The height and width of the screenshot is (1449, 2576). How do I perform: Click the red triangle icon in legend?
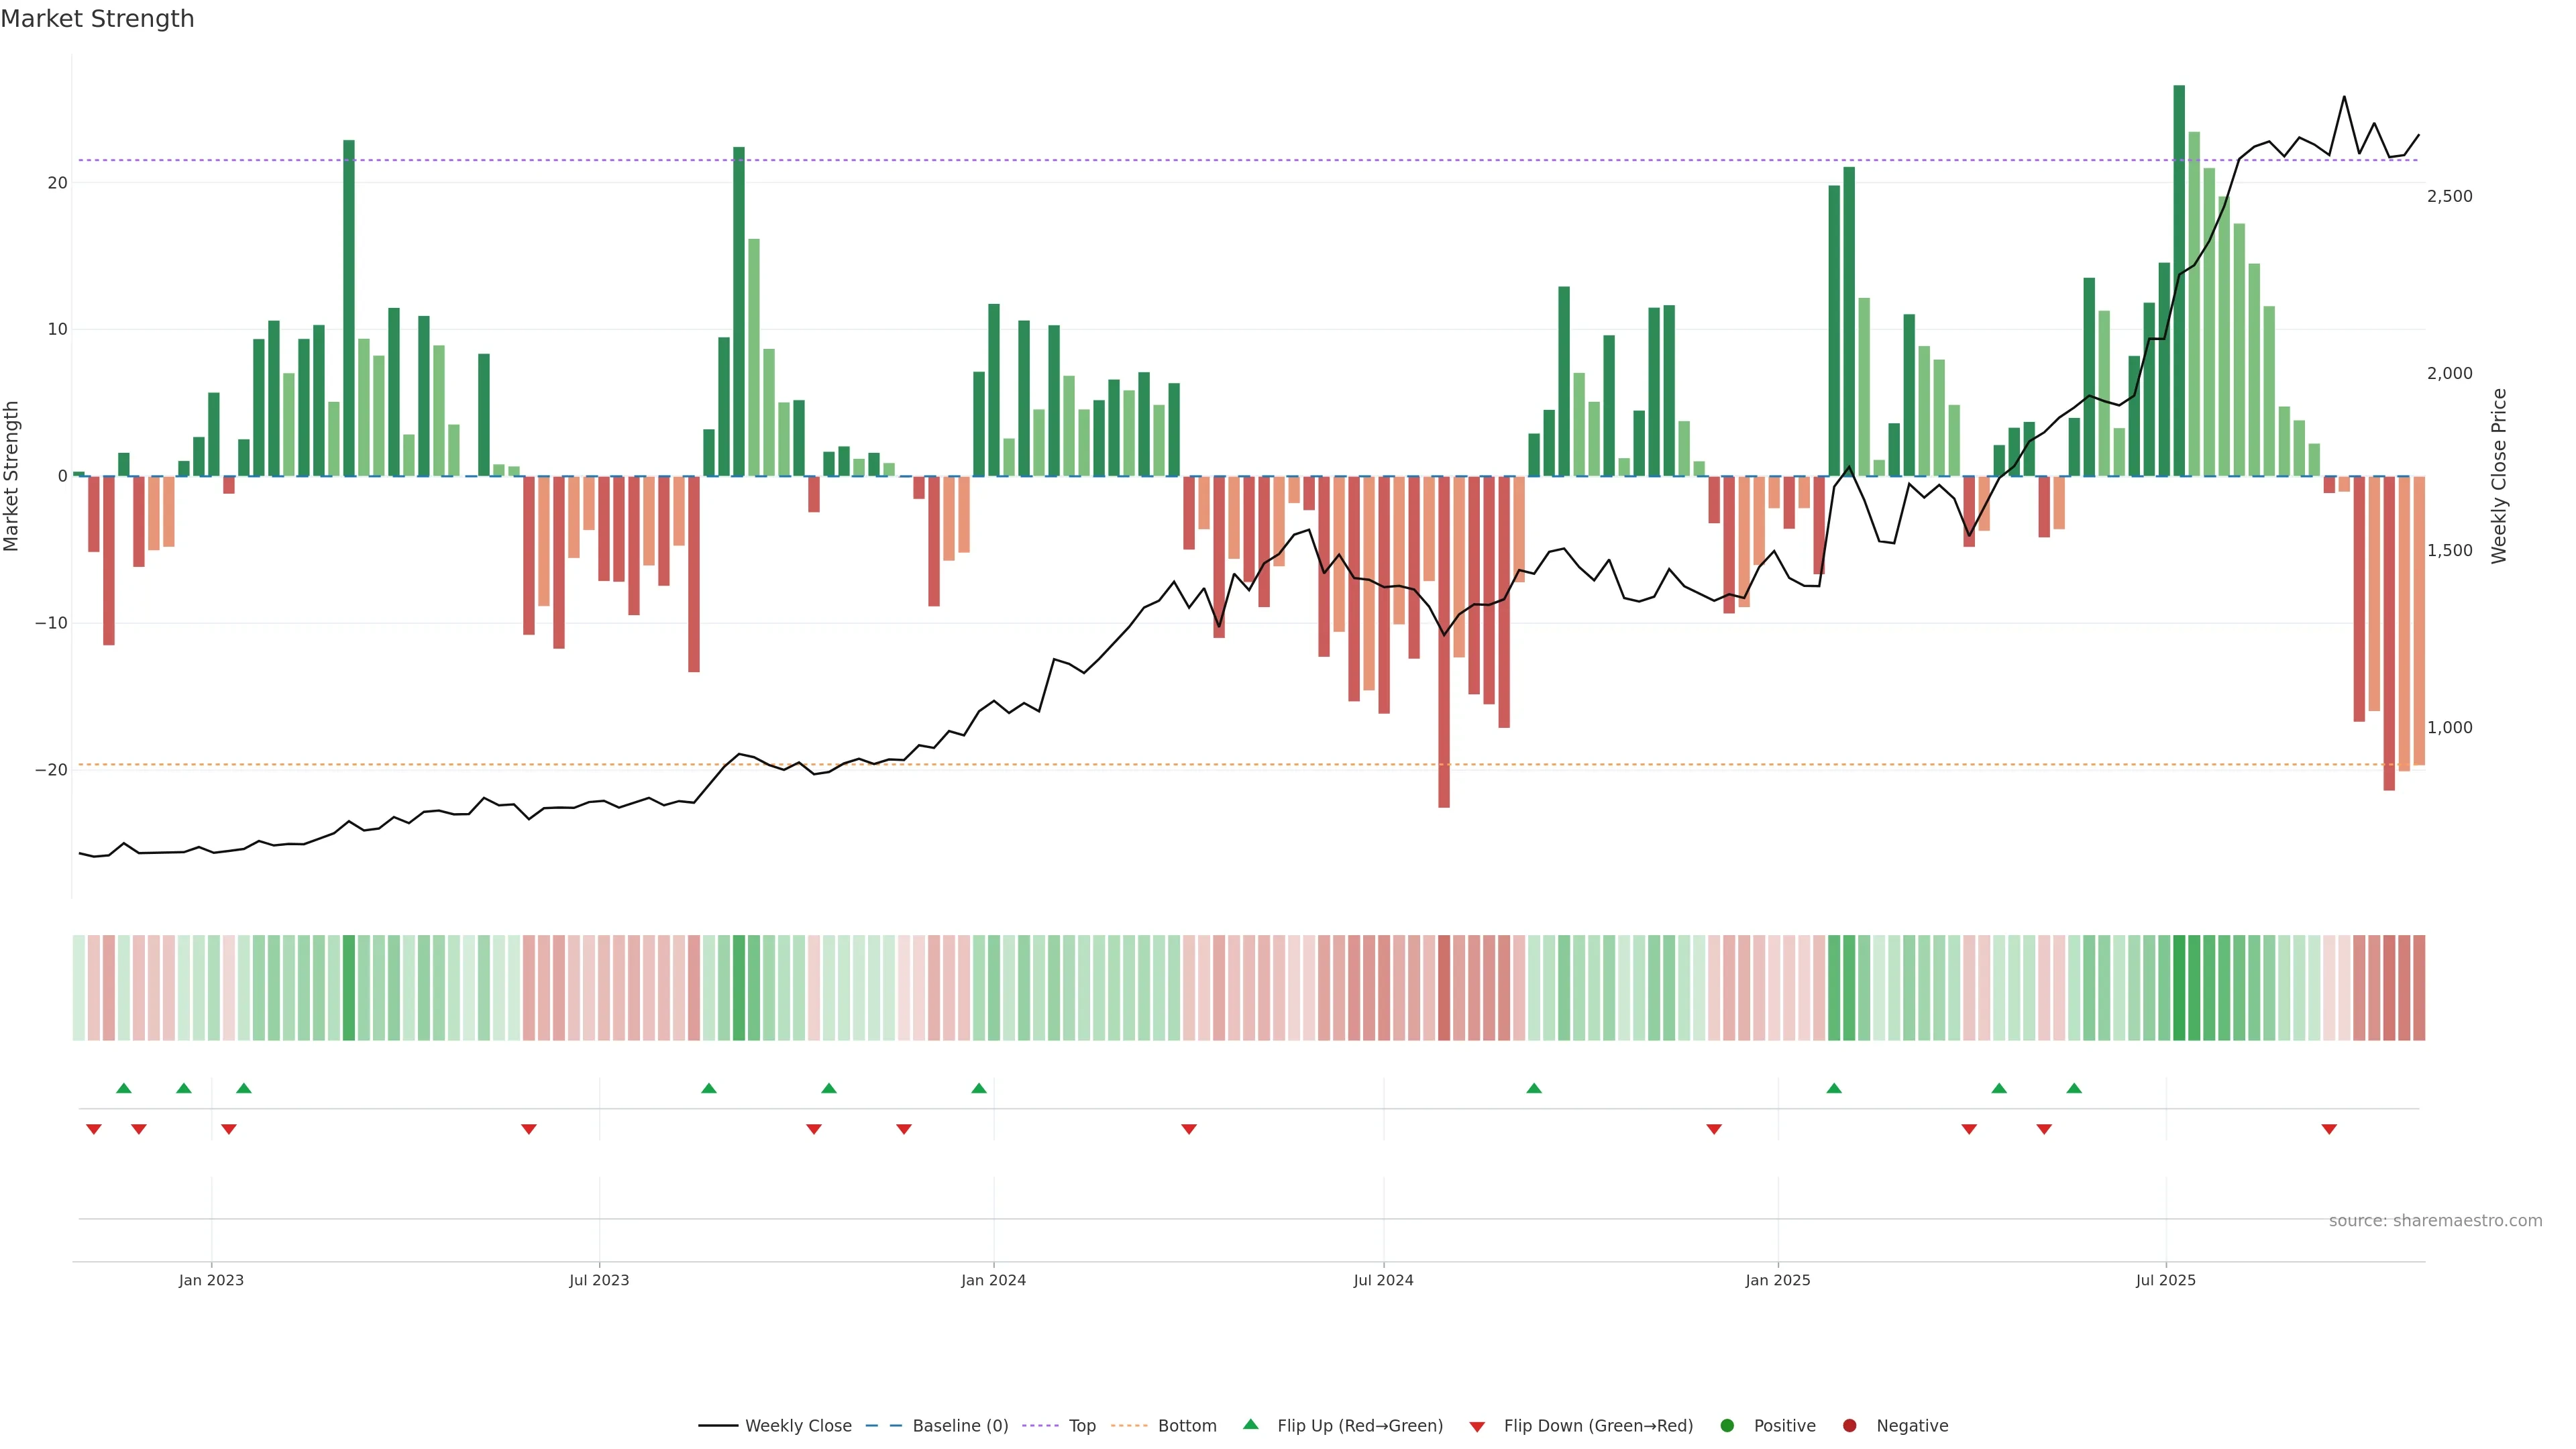coord(1477,1427)
